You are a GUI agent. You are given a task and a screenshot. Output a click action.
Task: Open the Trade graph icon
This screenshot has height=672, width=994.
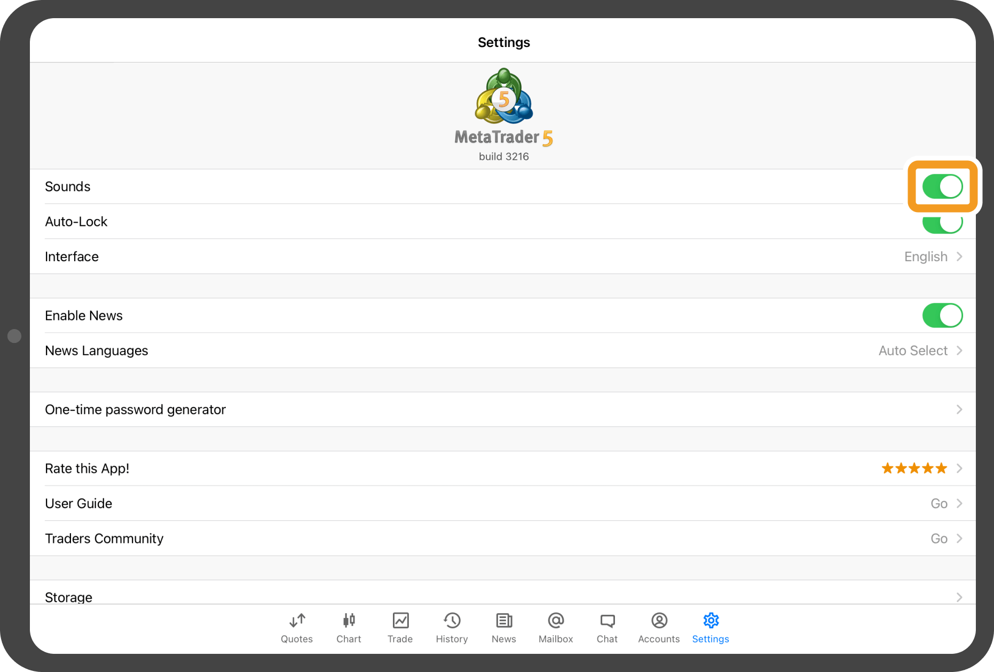400,621
